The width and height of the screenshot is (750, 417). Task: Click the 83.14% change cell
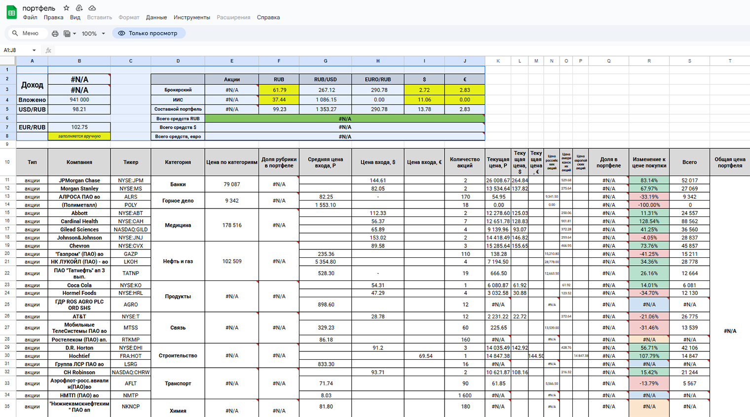(x=649, y=180)
